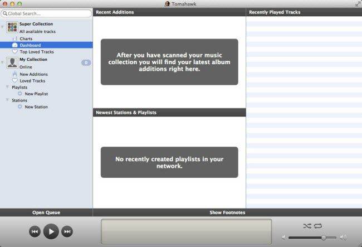Viewport: 362px width, 247px height.
Task: Collapse the My Collection section
Action: [x=2, y=62]
